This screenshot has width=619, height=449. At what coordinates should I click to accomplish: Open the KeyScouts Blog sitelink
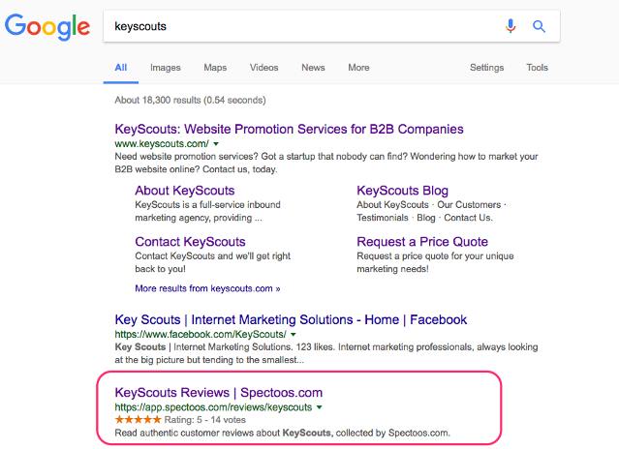pos(402,191)
